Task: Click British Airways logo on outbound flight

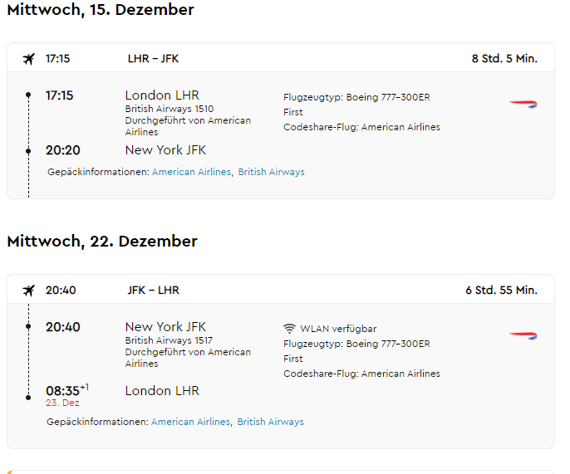Action: tap(523, 105)
